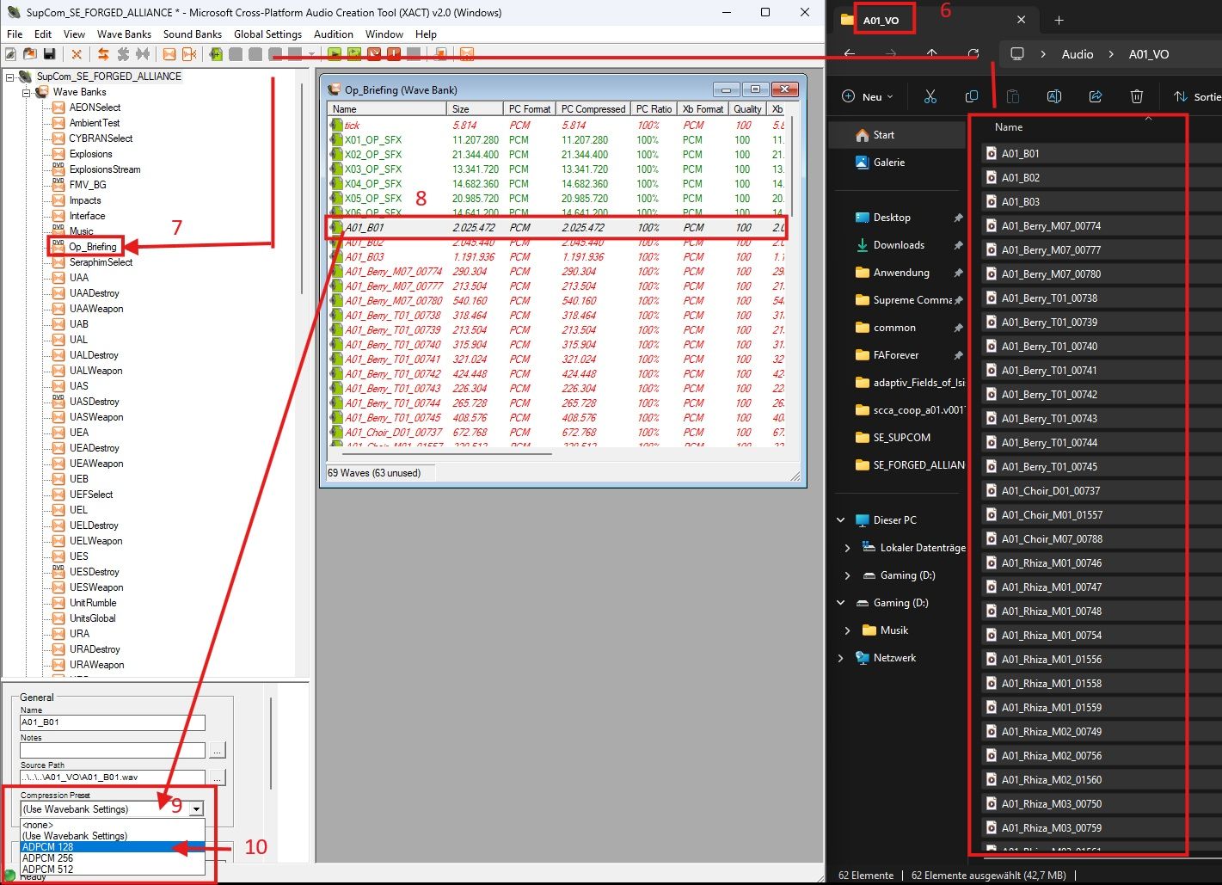This screenshot has height=885, width=1222.
Task: Open Downloads in Explorer sidebar
Action: (x=899, y=245)
